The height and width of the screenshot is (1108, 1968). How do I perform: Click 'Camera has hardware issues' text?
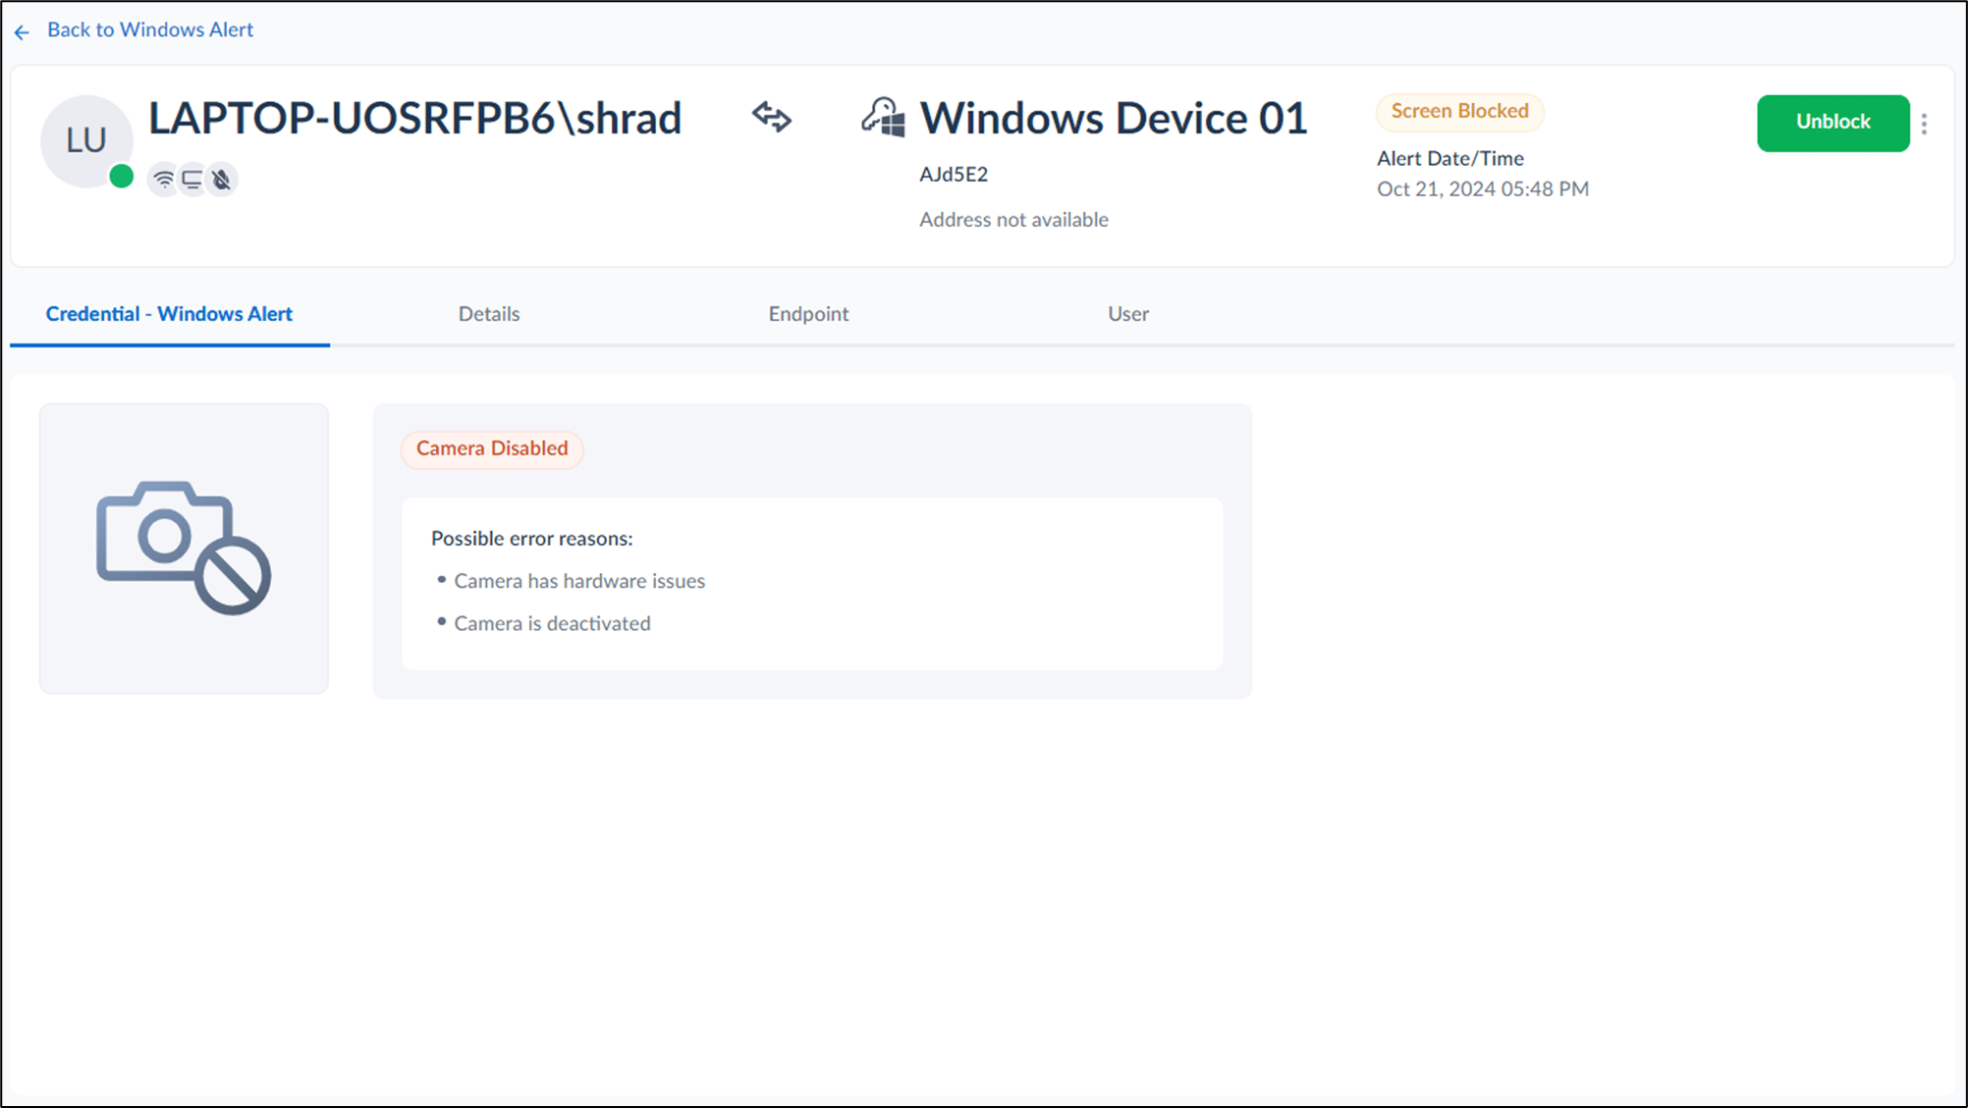point(579,581)
